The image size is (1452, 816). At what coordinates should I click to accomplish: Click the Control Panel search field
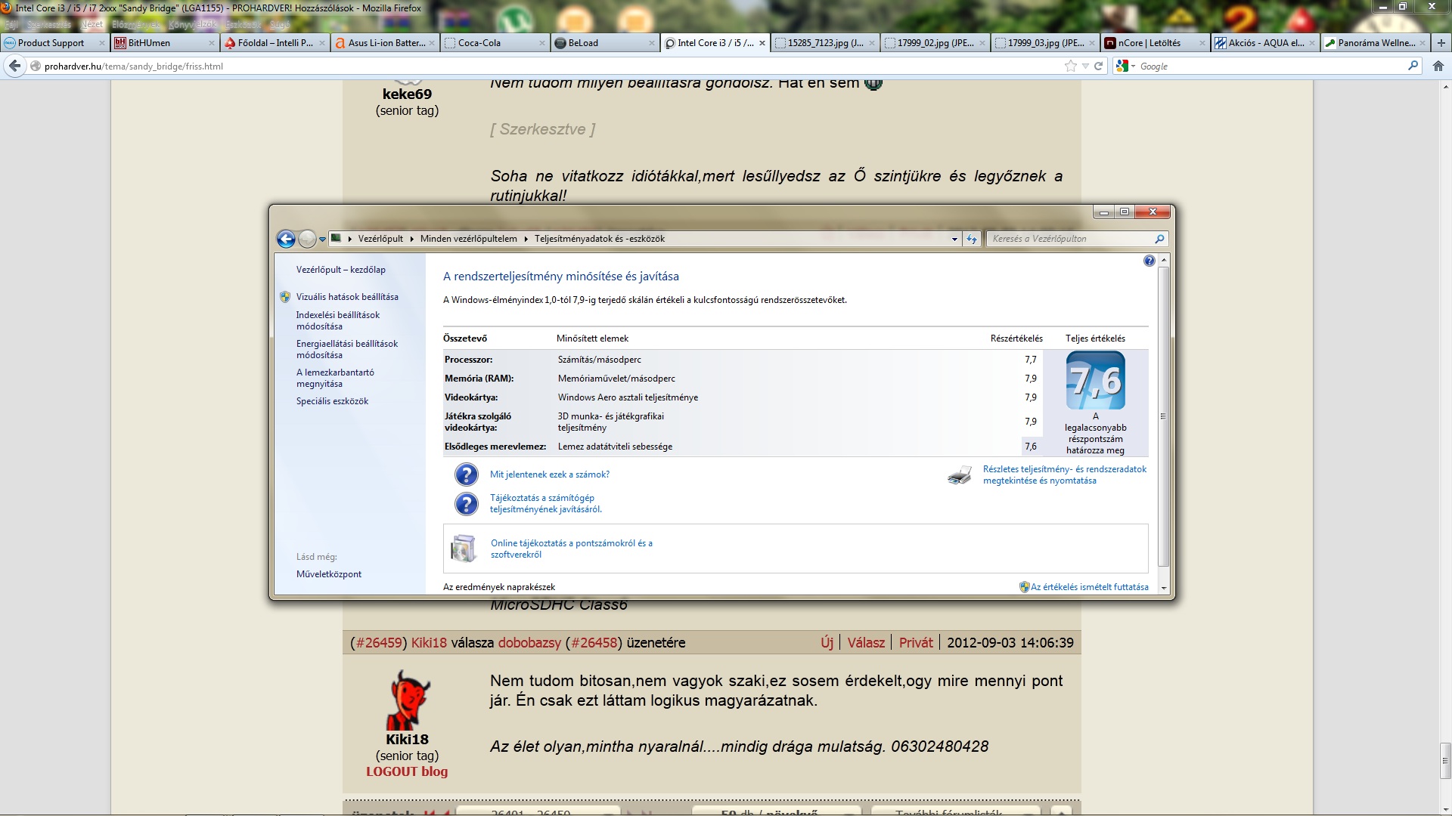point(1070,239)
